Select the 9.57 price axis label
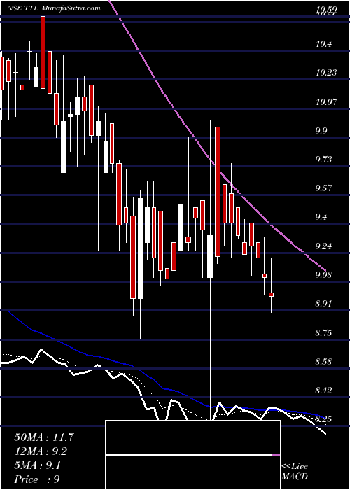350x490 pixels. click(x=325, y=188)
